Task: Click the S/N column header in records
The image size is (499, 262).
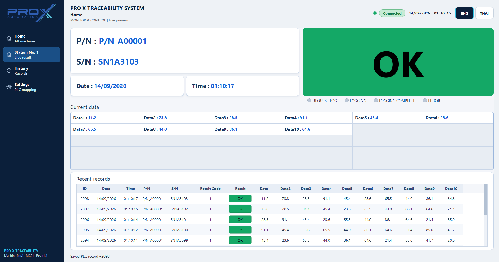Action: (x=175, y=189)
